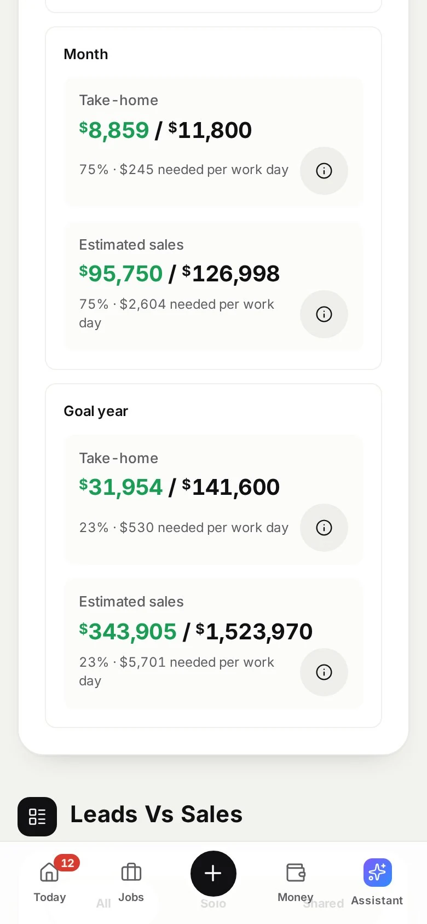Open the Money tab
Image resolution: width=427 pixels, height=924 pixels.
point(296,881)
